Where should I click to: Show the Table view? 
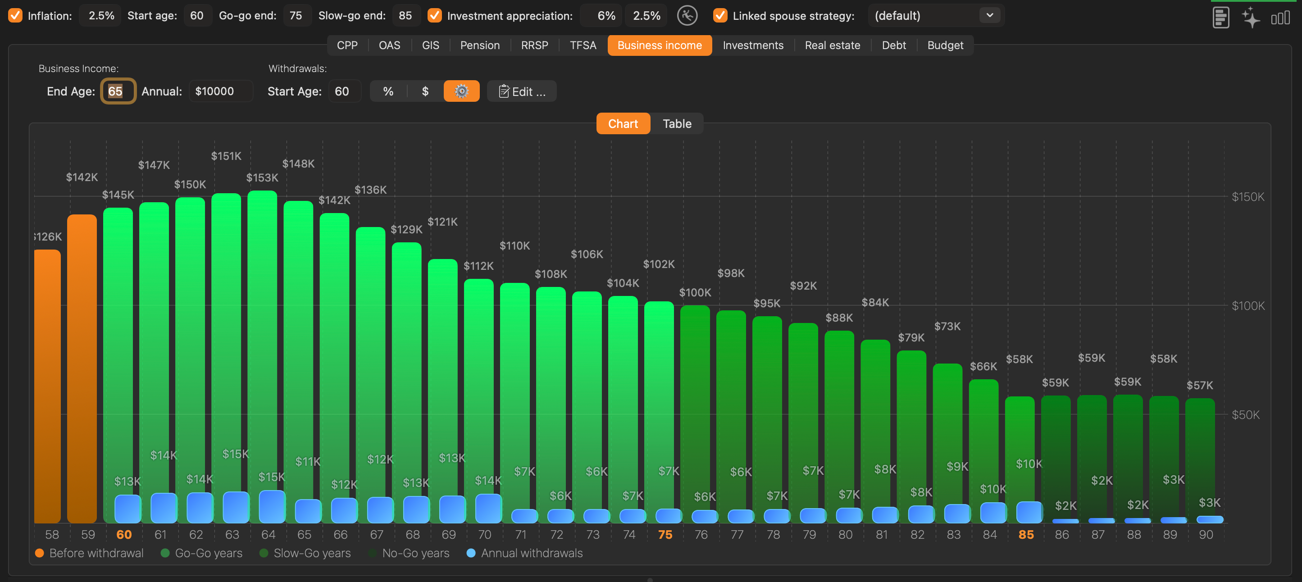677,124
